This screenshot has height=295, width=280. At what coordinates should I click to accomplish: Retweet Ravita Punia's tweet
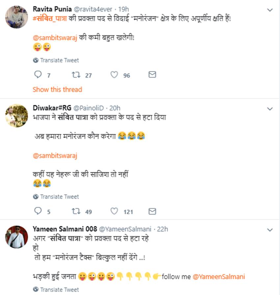point(76,75)
